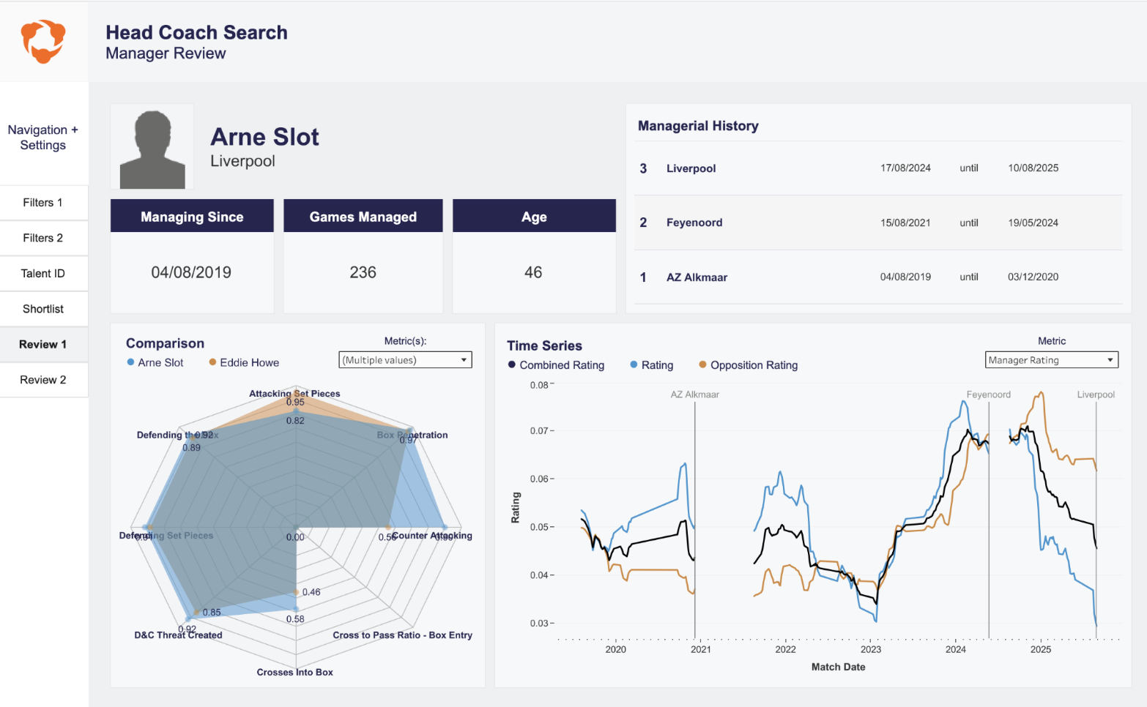
Task: Toggle the Opposition Rating legend marker
Action: point(702,365)
